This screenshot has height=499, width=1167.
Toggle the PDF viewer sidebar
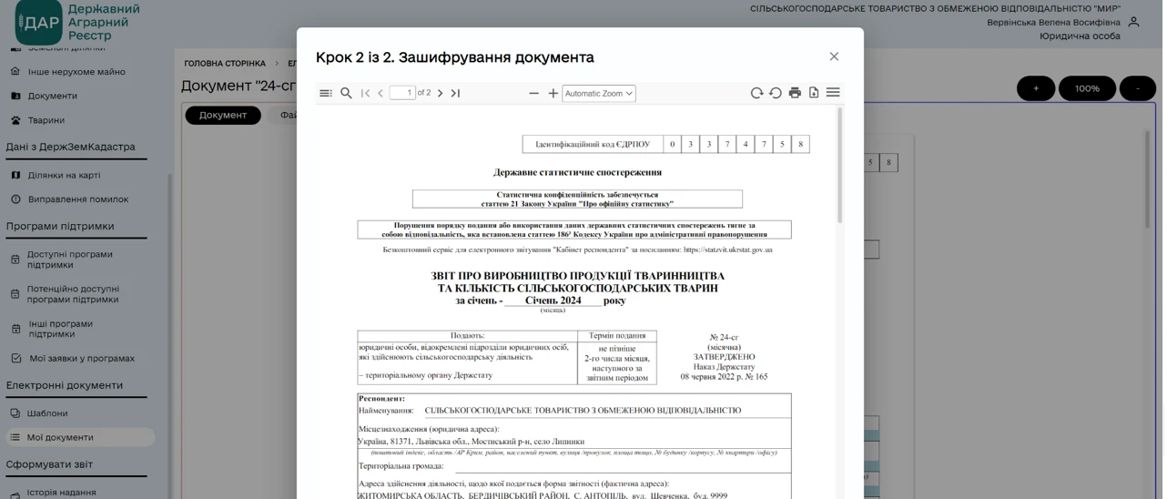point(327,94)
